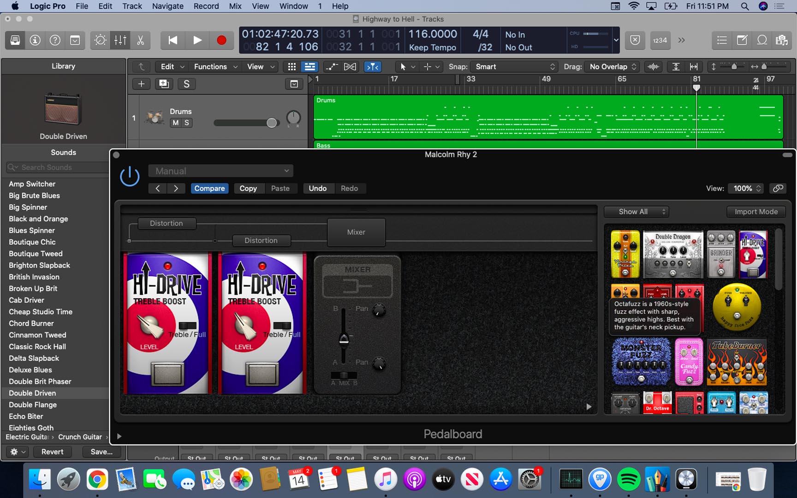
Task: Toggle the global Solo S button
Action: (186, 84)
